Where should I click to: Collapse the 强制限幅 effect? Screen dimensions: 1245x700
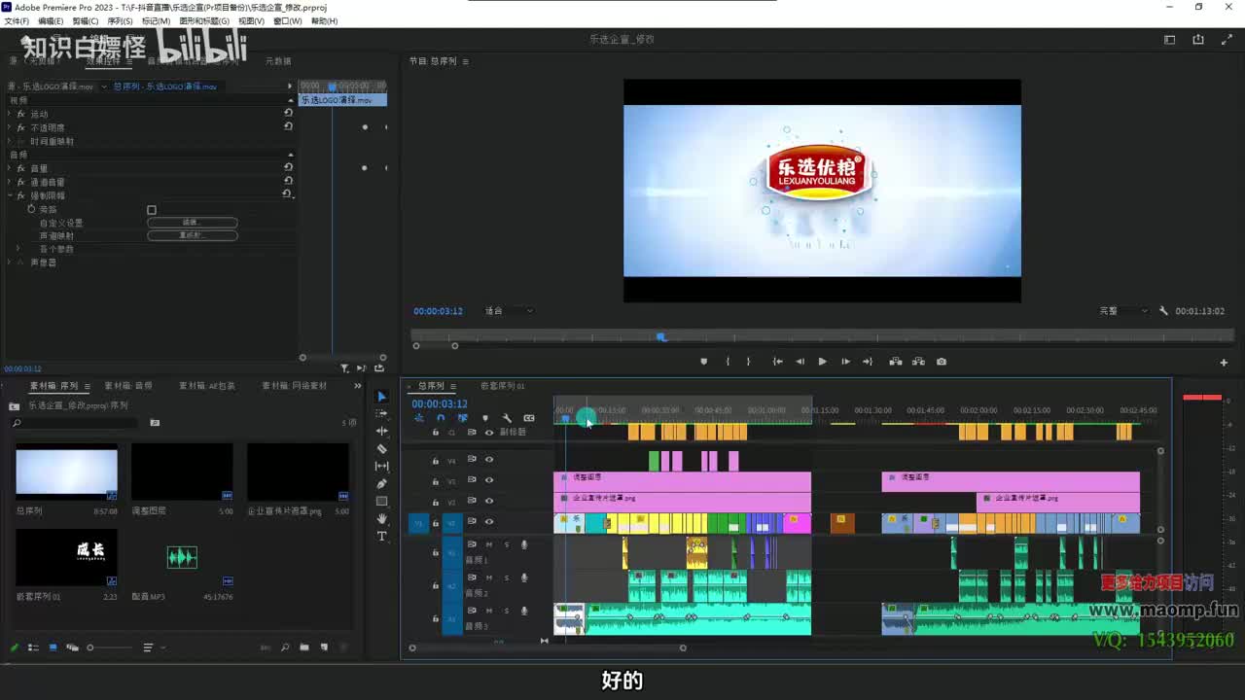(x=10, y=195)
